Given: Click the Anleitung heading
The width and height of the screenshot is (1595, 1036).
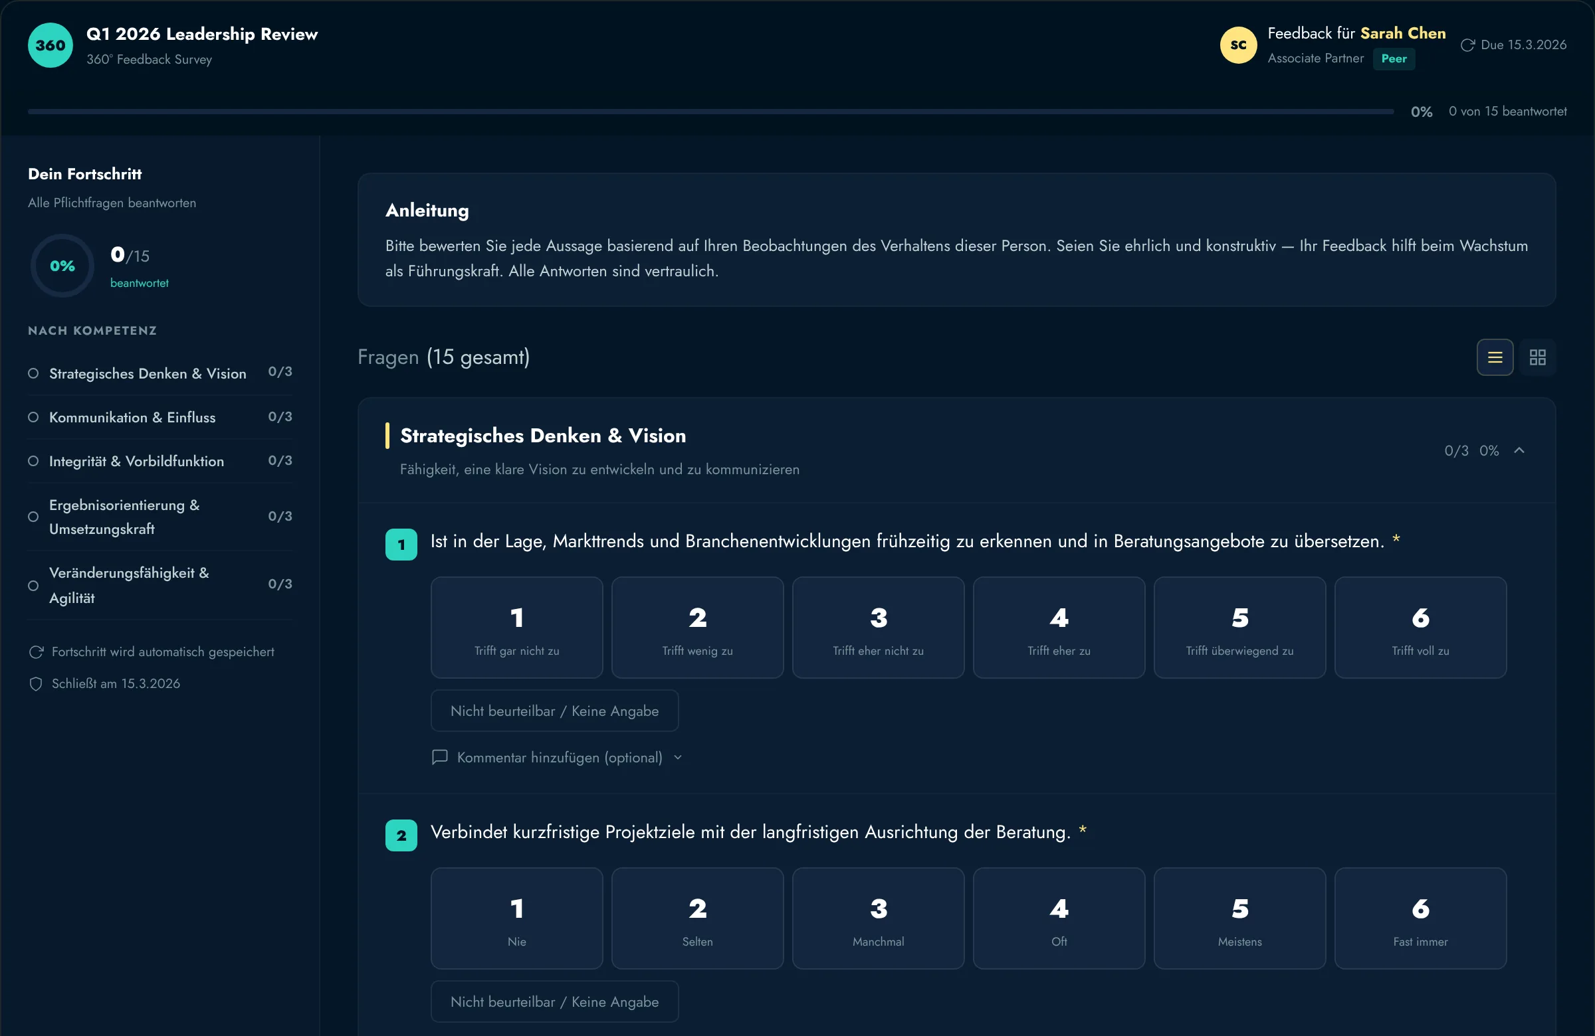Looking at the screenshot, I should pyautogui.click(x=427, y=211).
